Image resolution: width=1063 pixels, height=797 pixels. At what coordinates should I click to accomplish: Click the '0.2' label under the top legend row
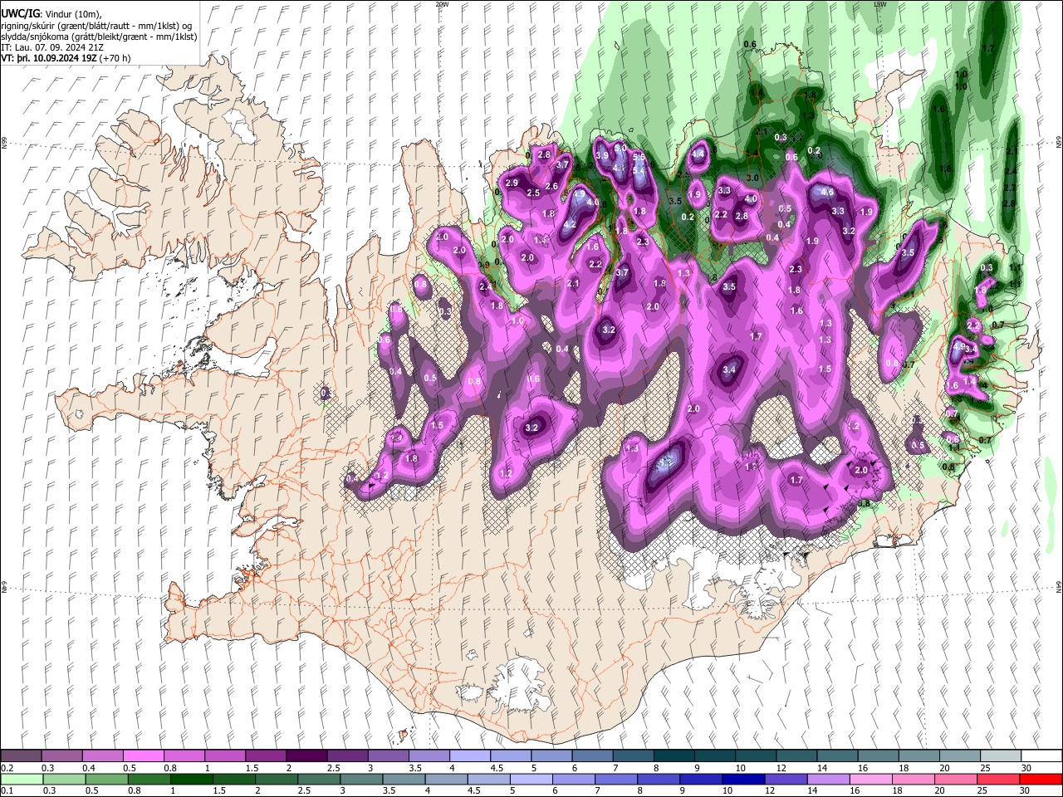7,768
